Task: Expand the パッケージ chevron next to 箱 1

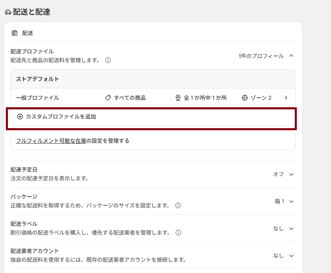Action: click(291, 202)
